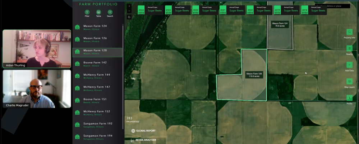Select the 2019 Sugar Beets crop card
The height and width of the screenshot is (144, 359).
pos(287,10)
